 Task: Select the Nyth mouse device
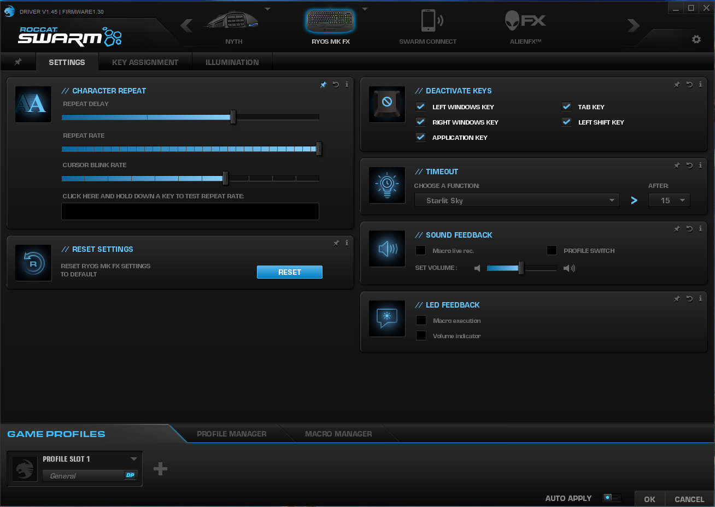233,26
